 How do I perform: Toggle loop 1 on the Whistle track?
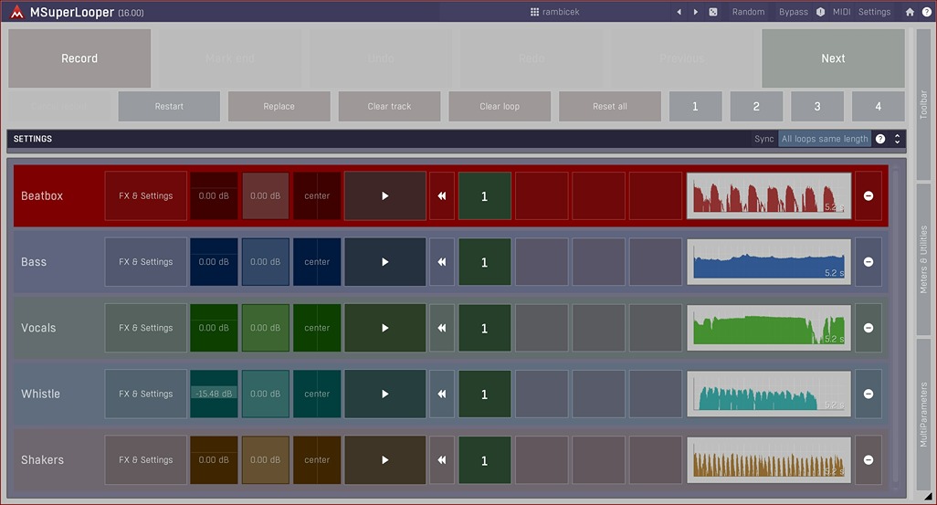pyautogui.click(x=484, y=395)
